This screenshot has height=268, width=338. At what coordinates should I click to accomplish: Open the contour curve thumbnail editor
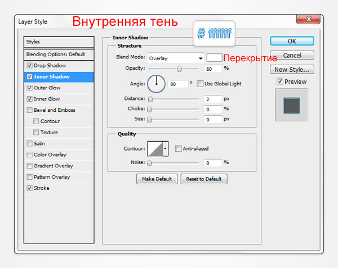[155, 148]
